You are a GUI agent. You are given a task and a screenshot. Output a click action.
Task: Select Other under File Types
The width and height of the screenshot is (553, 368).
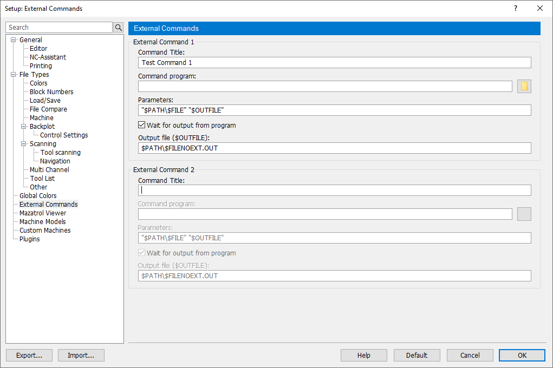click(38, 187)
